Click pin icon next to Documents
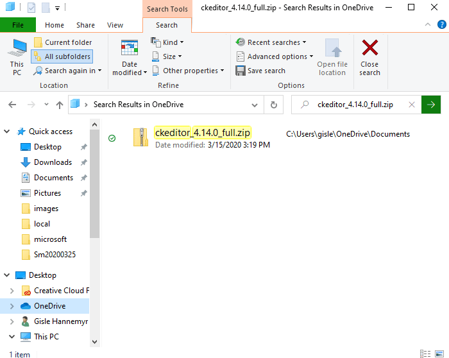The height and width of the screenshot is (358, 449). coord(83,178)
